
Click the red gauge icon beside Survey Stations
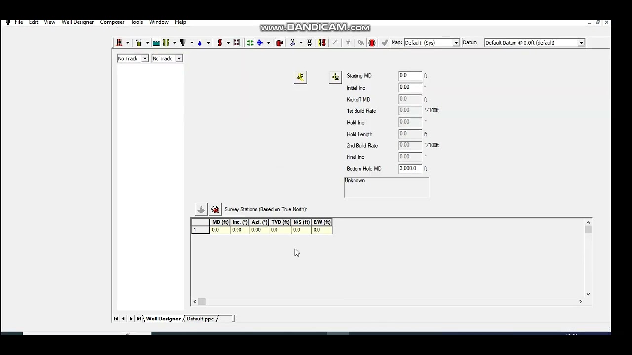coord(215,210)
